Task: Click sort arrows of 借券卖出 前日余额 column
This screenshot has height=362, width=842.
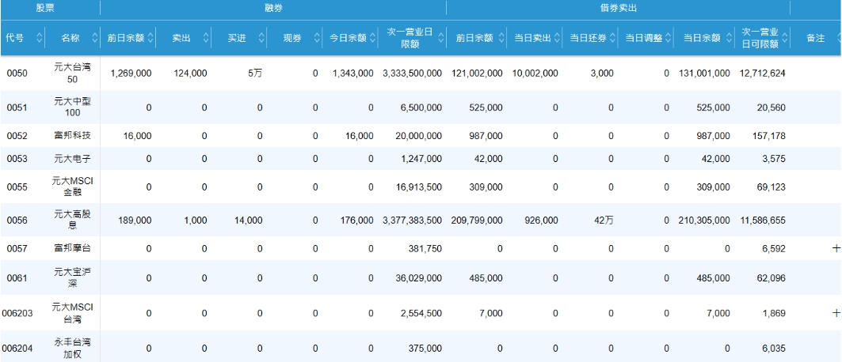Action: pyautogui.click(x=501, y=38)
